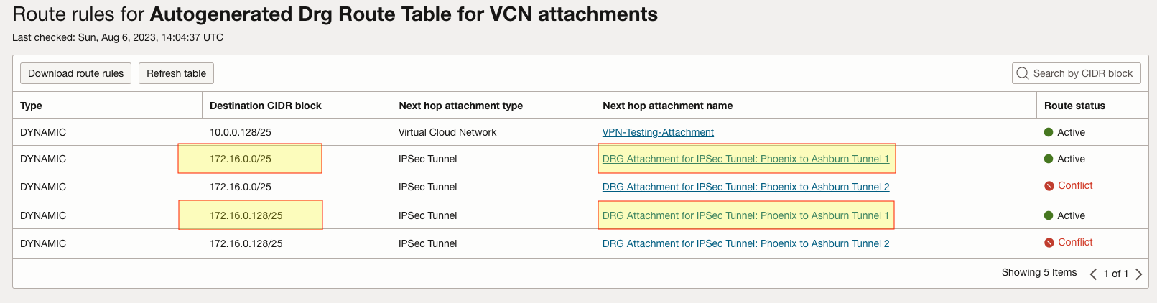Open Tunnel 2 attachment link for 172.16.0.0/25
1157x303 pixels.
pyautogui.click(x=745, y=187)
